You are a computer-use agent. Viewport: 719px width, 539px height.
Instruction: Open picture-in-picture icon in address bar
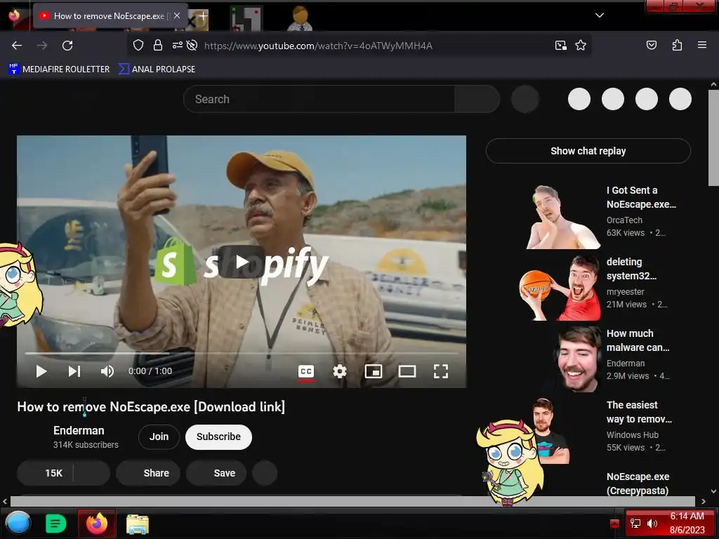tap(560, 46)
